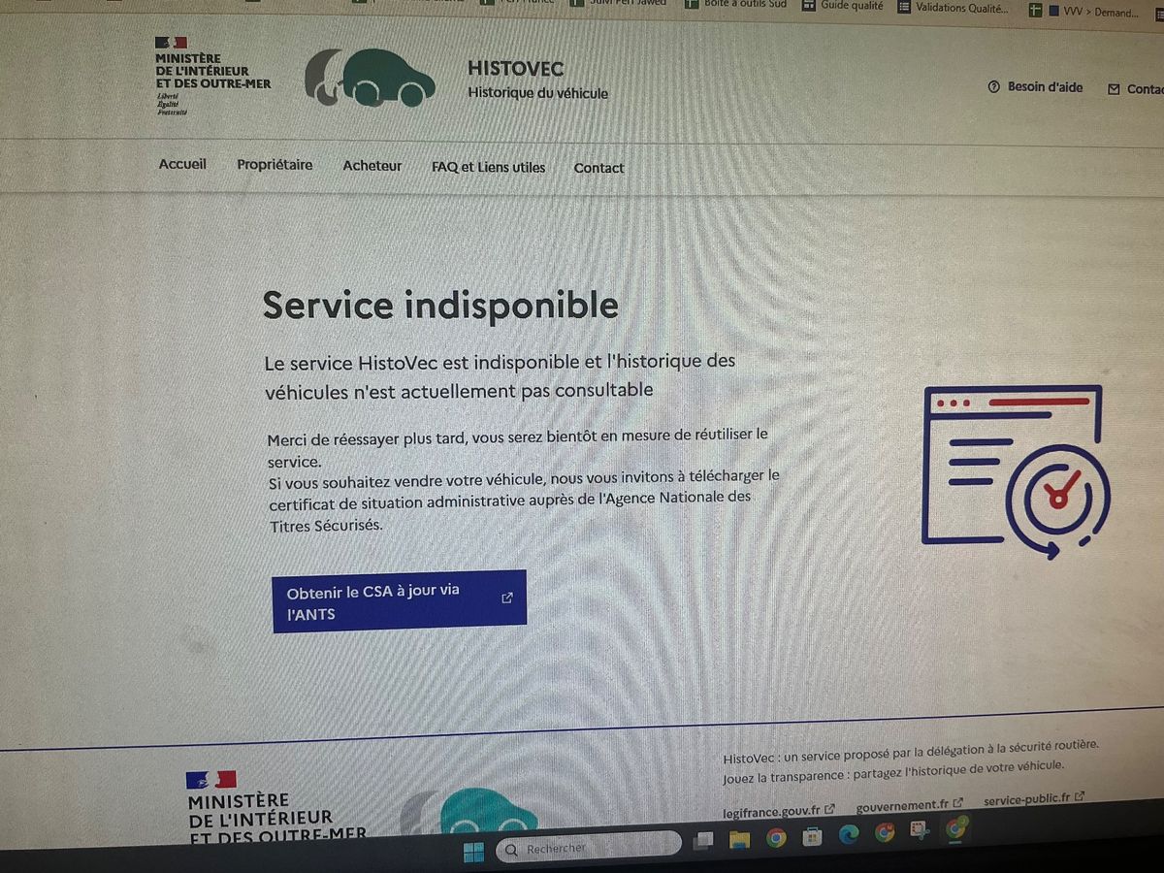
Task: Click the HistoVec car logo in header
Action: (370, 77)
